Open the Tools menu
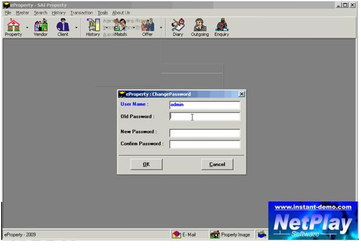361x248 pixels. 102,13
